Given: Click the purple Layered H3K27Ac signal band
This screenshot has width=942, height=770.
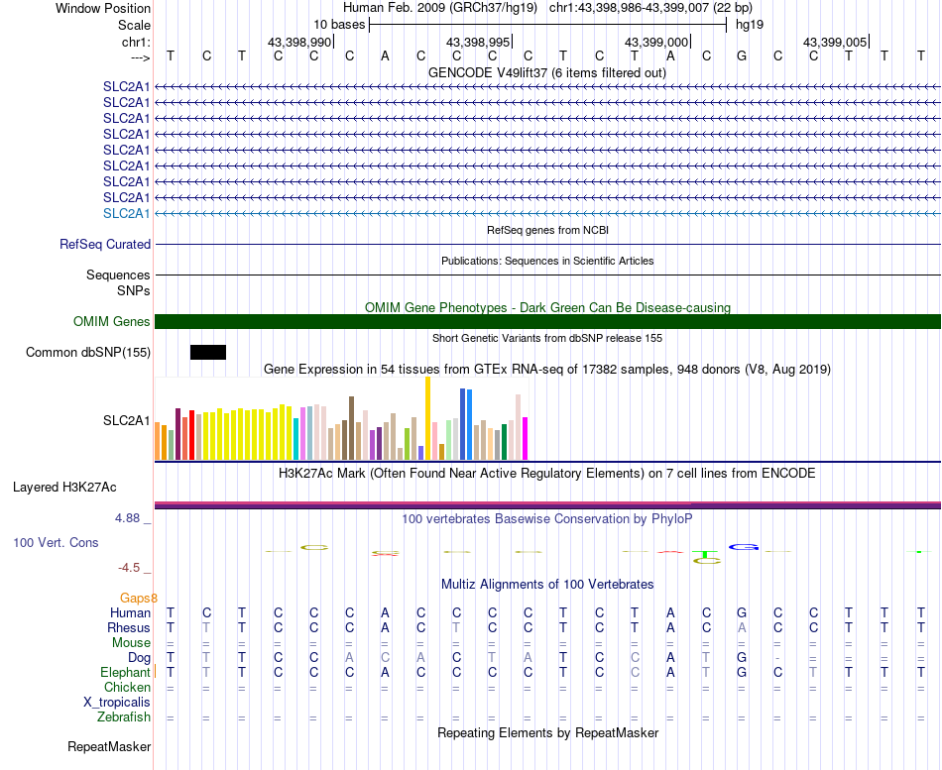Looking at the screenshot, I should pyautogui.click(x=547, y=505).
